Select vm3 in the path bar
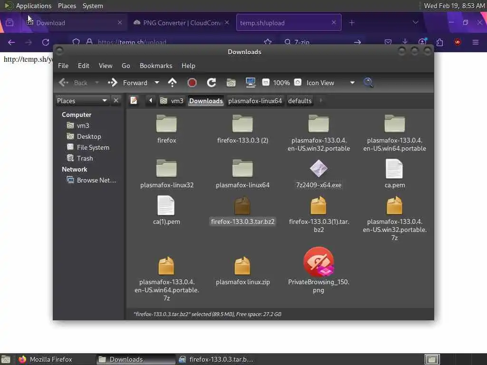Screen dimensions: 487x365 [172, 101]
